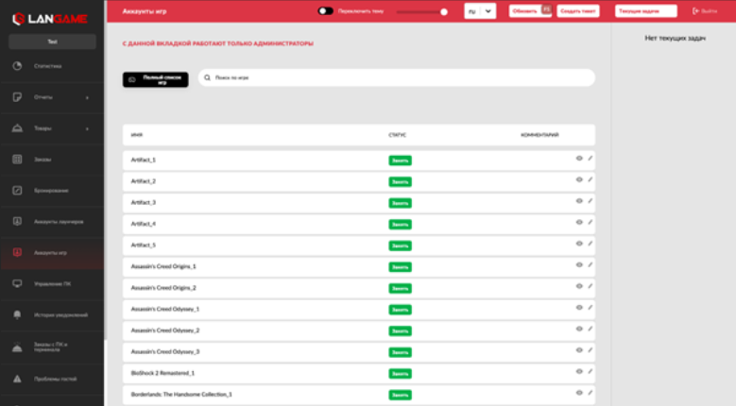Open the Заказы sidebar section
Image resolution: width=736 pixels, height=406 pixels.
point(52,160)
